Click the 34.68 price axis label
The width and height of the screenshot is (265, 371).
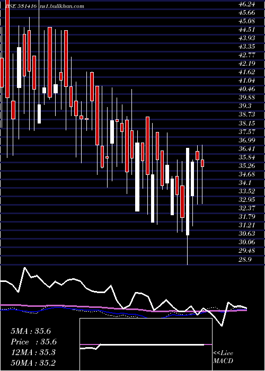tap(246, 174)
